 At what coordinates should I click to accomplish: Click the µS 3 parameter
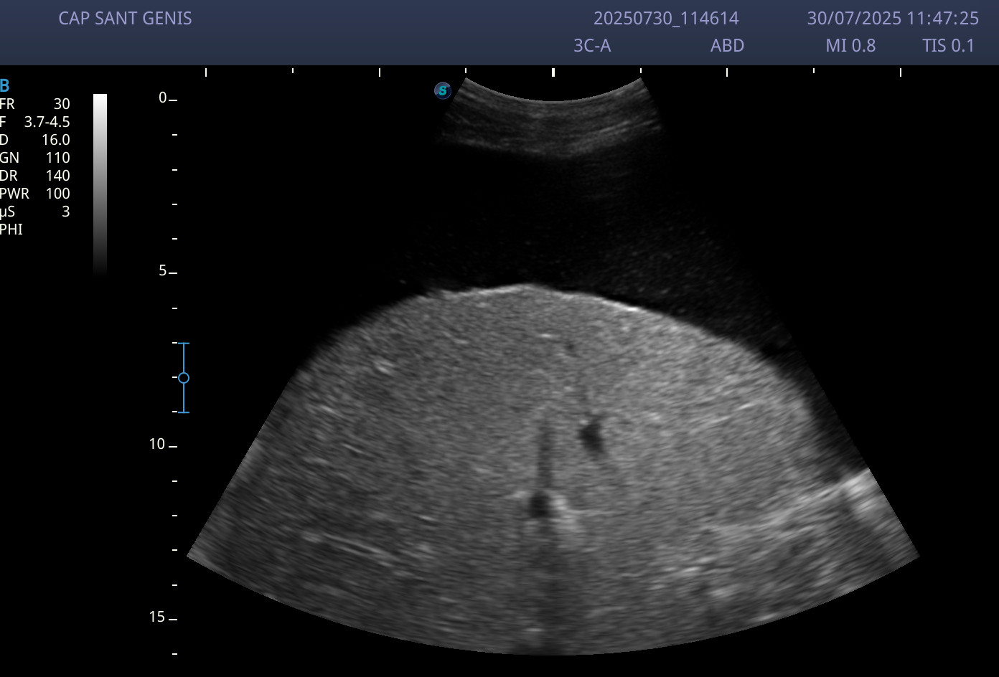[x=34, y=212]
